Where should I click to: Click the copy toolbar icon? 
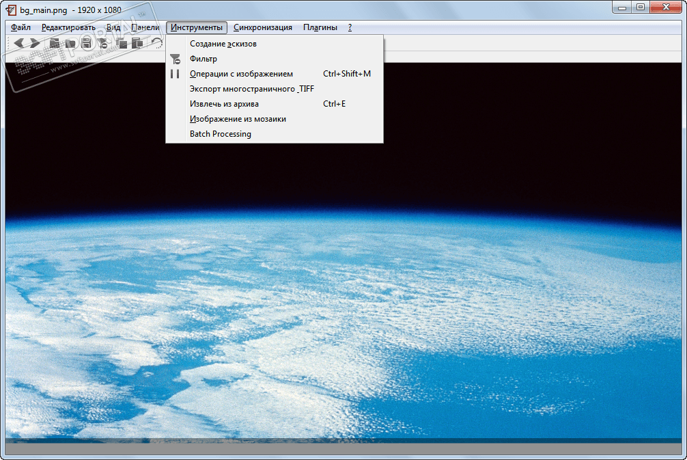coord(122,43)
